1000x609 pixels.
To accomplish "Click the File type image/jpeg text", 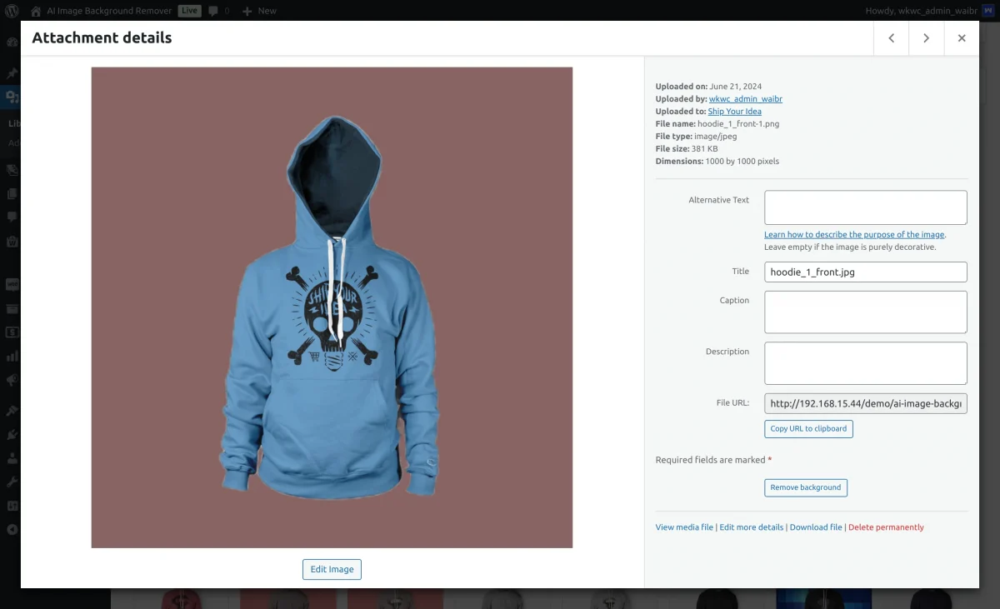I will coord(696,137).
